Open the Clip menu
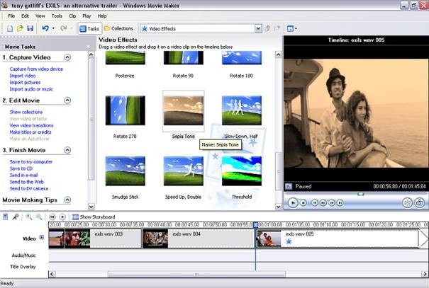 pos(72,16)
